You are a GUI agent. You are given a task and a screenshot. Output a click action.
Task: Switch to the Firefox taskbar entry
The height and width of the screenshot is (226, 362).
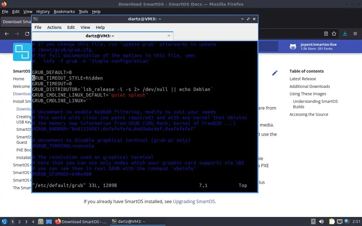pyautogui.click(x=81, y=222)
